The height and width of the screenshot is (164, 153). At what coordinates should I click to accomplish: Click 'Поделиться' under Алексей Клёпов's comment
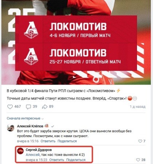(67, 141)
